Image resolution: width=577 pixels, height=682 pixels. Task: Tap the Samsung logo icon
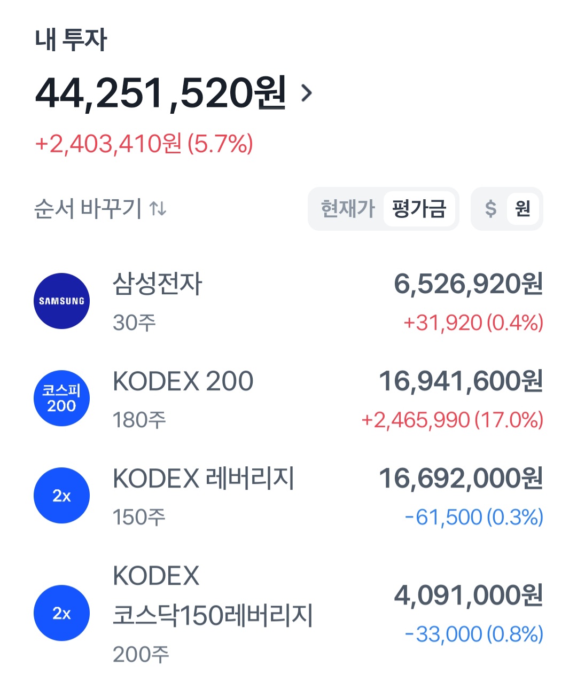point(61,301)
